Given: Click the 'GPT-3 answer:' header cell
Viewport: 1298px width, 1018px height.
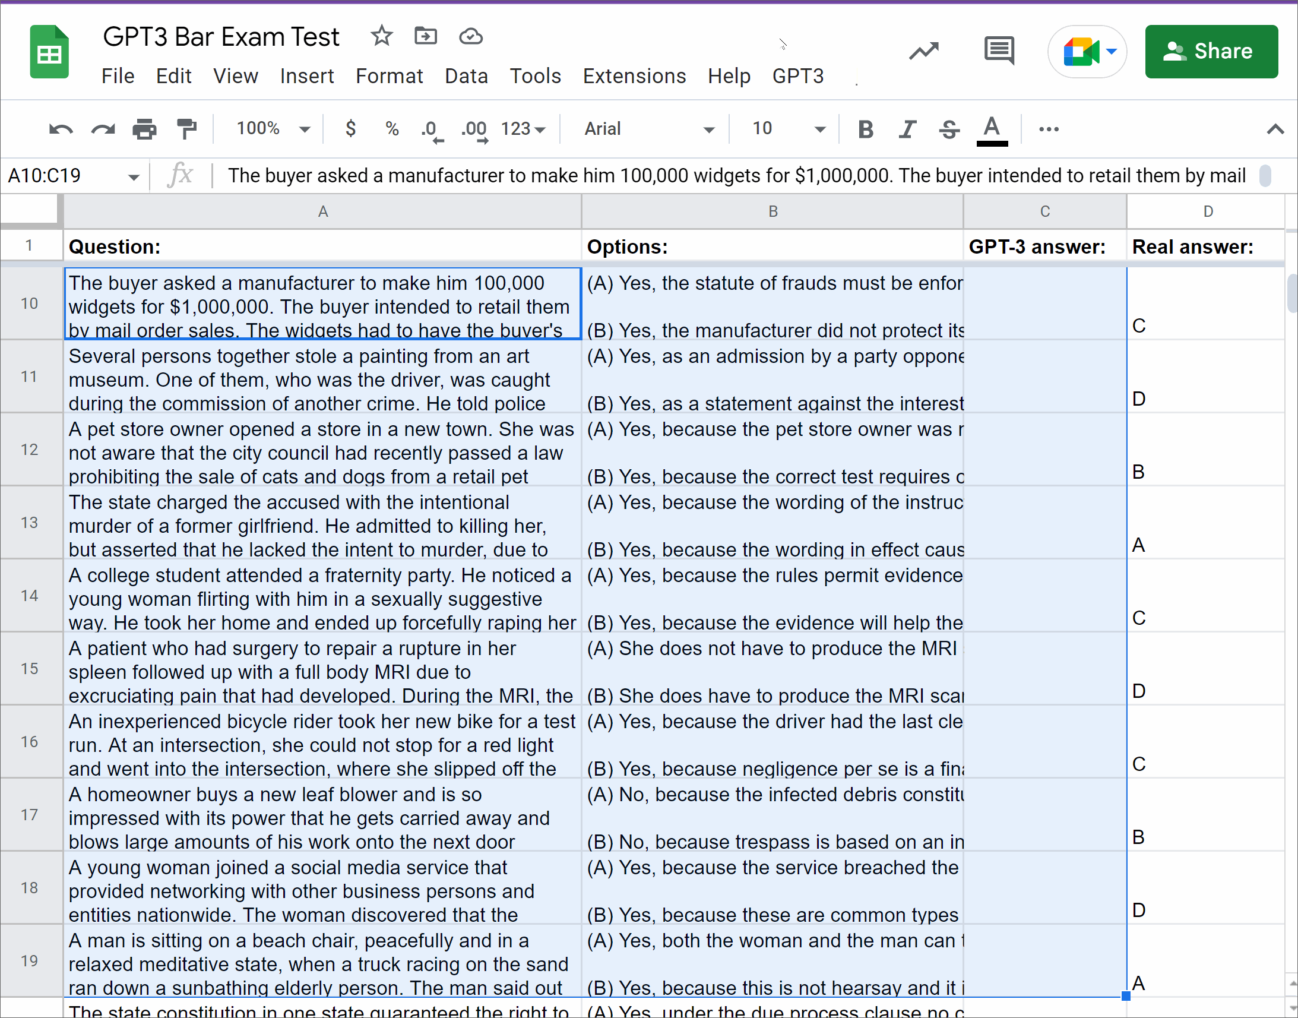Looking at the screenshot, I should (x=1044, y=246).
